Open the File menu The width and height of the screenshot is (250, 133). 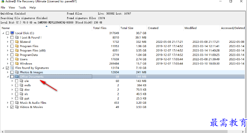point(3,8)
